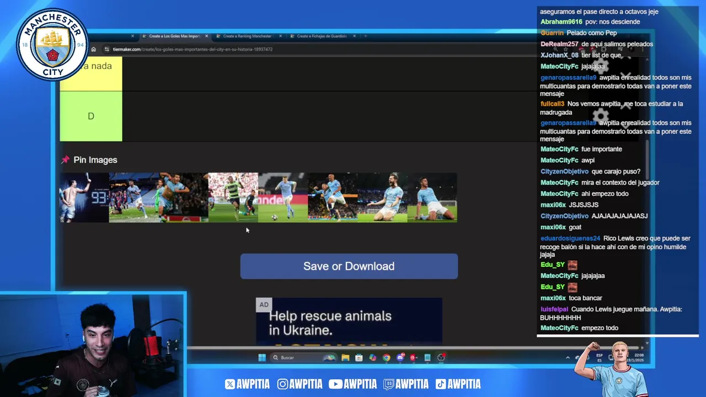Screen dimensions: 706x397
Task: Click the TikTok AWPITIA handle
Action: (458, 384)
